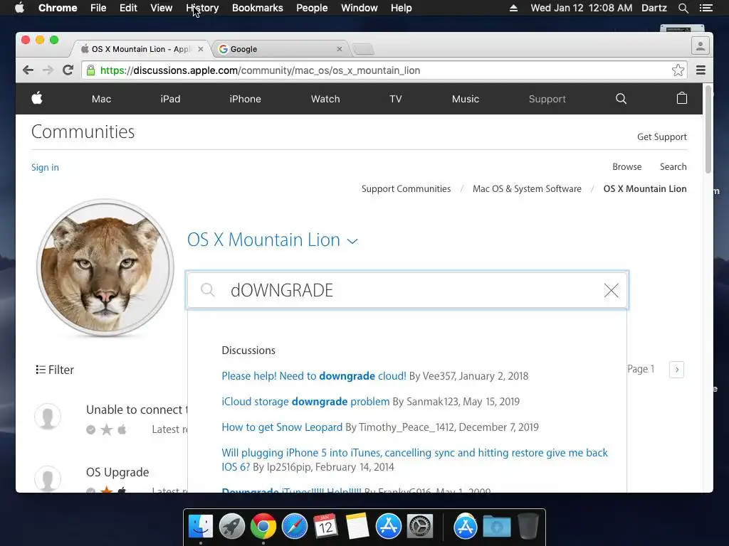Open the Apple shopping bag icon
Image resolution: width=729 pixels, height=546 pixels.
coord(681,98)
